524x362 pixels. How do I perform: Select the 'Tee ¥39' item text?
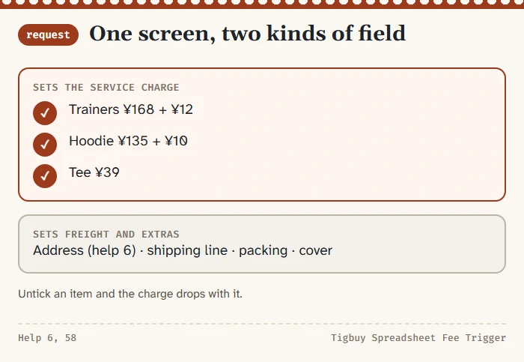pos(94,172)
